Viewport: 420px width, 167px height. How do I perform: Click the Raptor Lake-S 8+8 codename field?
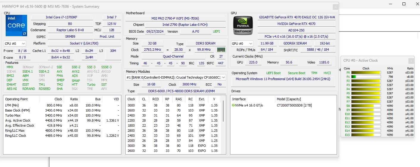pos(70,30)
